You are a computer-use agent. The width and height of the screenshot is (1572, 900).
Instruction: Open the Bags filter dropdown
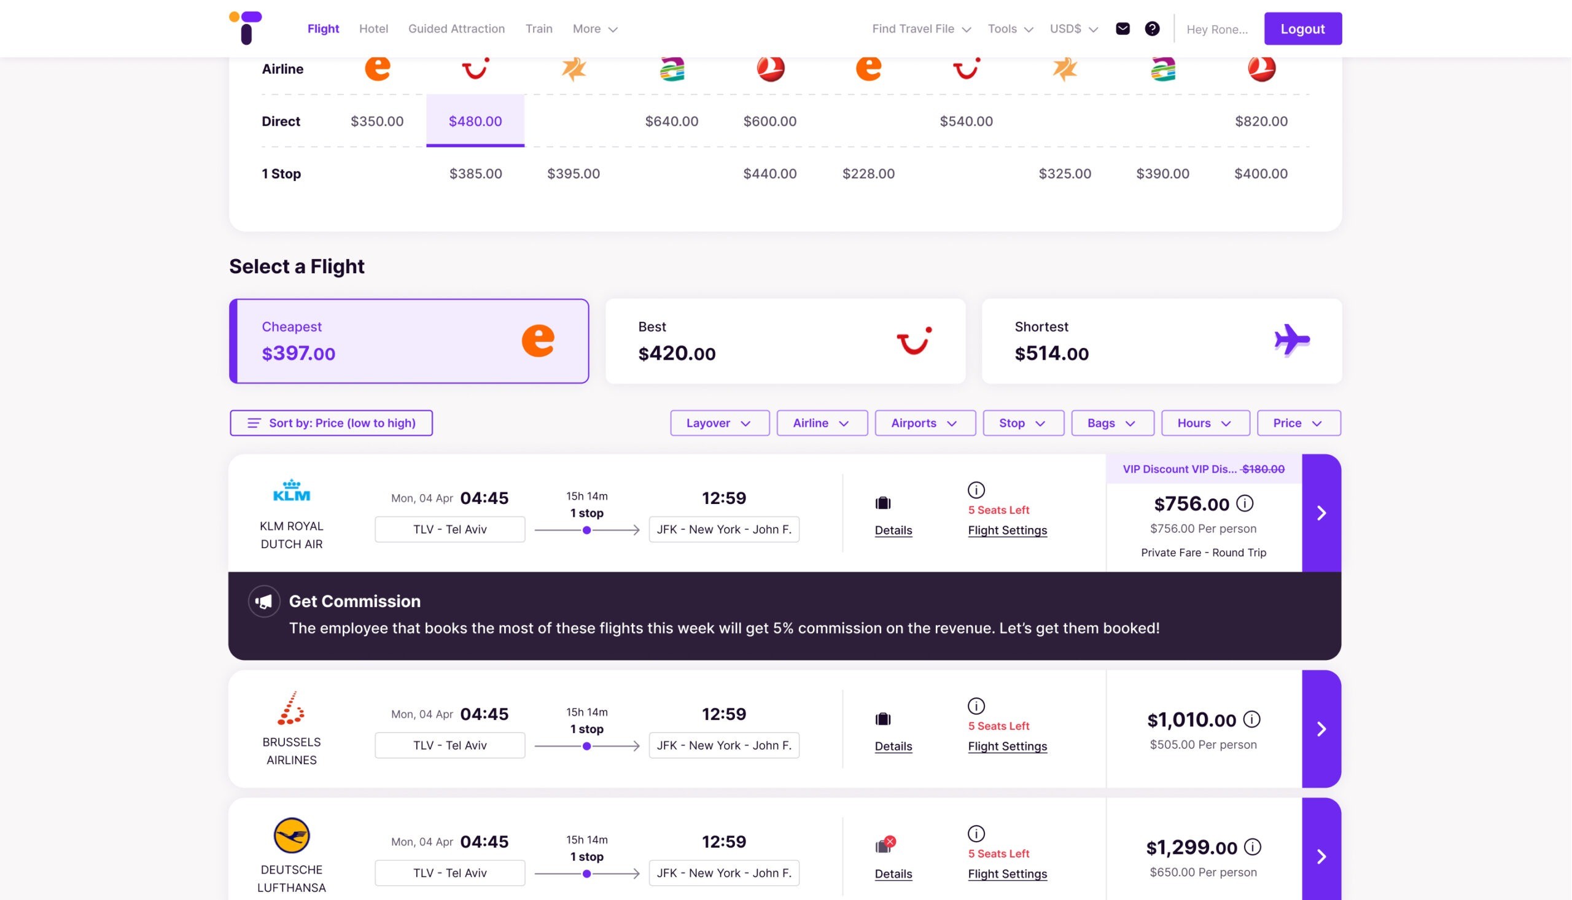pyautogui.click(x=1111, y=424)
